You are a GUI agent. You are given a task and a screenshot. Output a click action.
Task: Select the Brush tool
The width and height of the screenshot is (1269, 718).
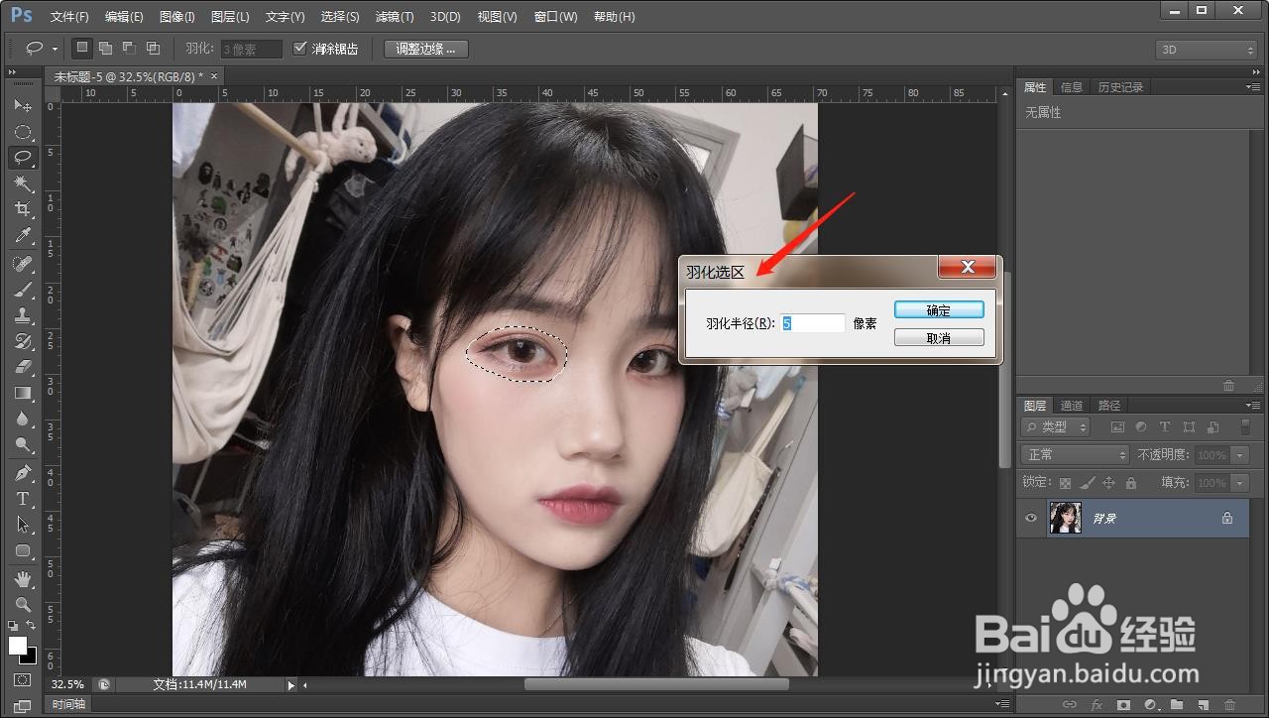(23, 290)
